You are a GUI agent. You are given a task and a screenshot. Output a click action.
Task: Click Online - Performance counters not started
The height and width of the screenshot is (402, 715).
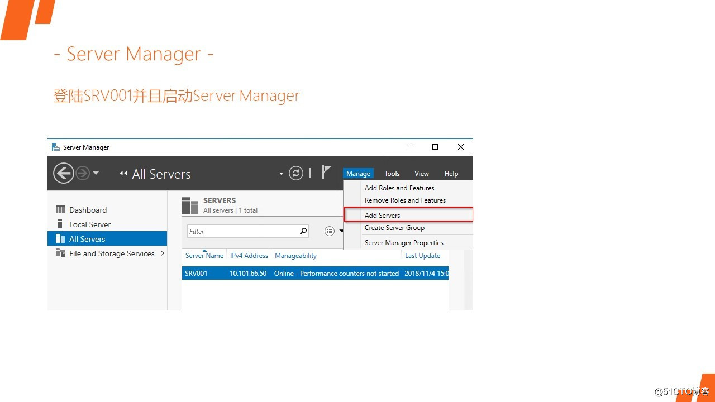(336, 274)
